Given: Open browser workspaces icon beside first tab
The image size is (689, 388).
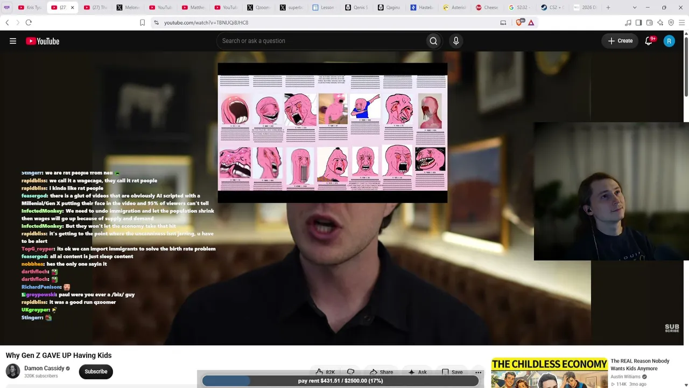Looking at the screenshot, I should [6, 8].
